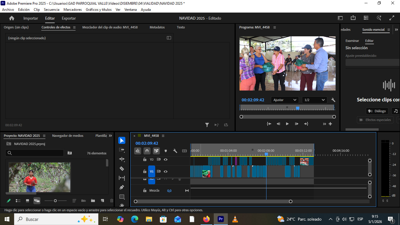Select the Track Select Forward tool

pyautogui.click(x=122, y=150)
